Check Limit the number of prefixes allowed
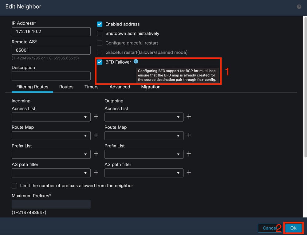The image size is (307, 235). (14, 186)
